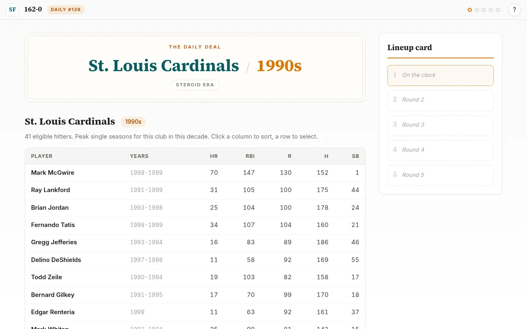The width and height of the screenshot is (527, 329).
Task: Sort table by YEARS column
Action: pyautogui.click(x=139, y=156)
